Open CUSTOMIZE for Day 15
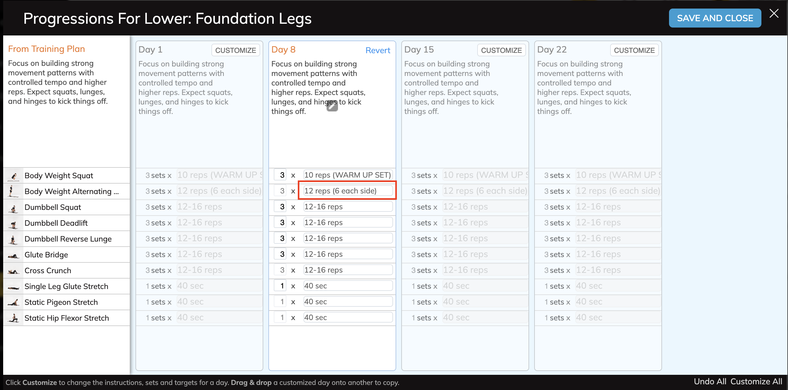 [501, 50]
